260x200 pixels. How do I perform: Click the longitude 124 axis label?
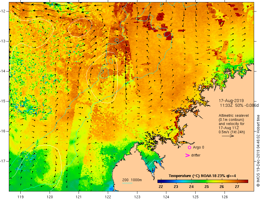(166, 197)
